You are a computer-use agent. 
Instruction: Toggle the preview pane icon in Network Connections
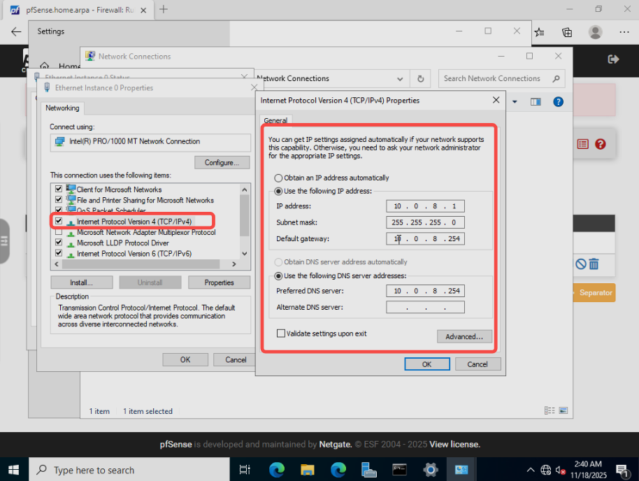[x=536, y=101]
